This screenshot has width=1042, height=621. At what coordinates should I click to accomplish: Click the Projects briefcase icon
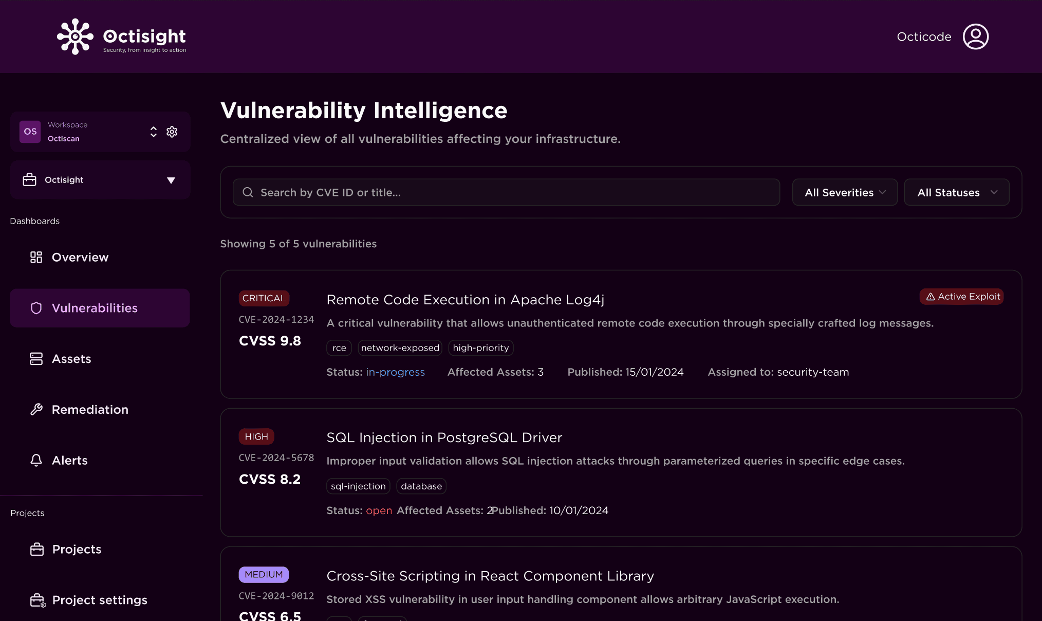(37, 549)
